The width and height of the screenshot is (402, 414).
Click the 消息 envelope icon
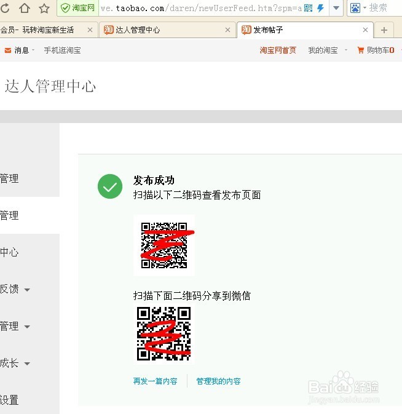pyautogui.click(x=8, y=50)
